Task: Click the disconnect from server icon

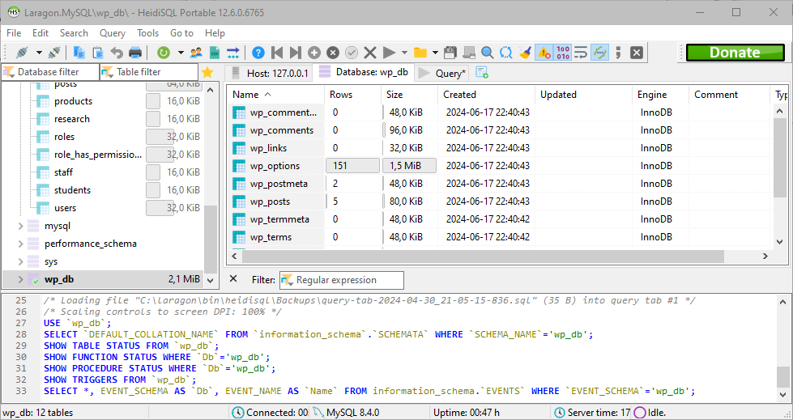Action: [x=54, y=53]
